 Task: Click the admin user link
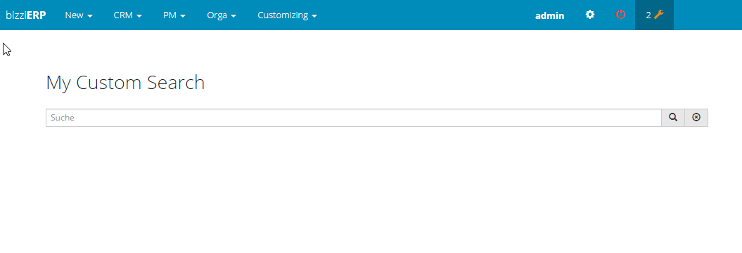549,15
